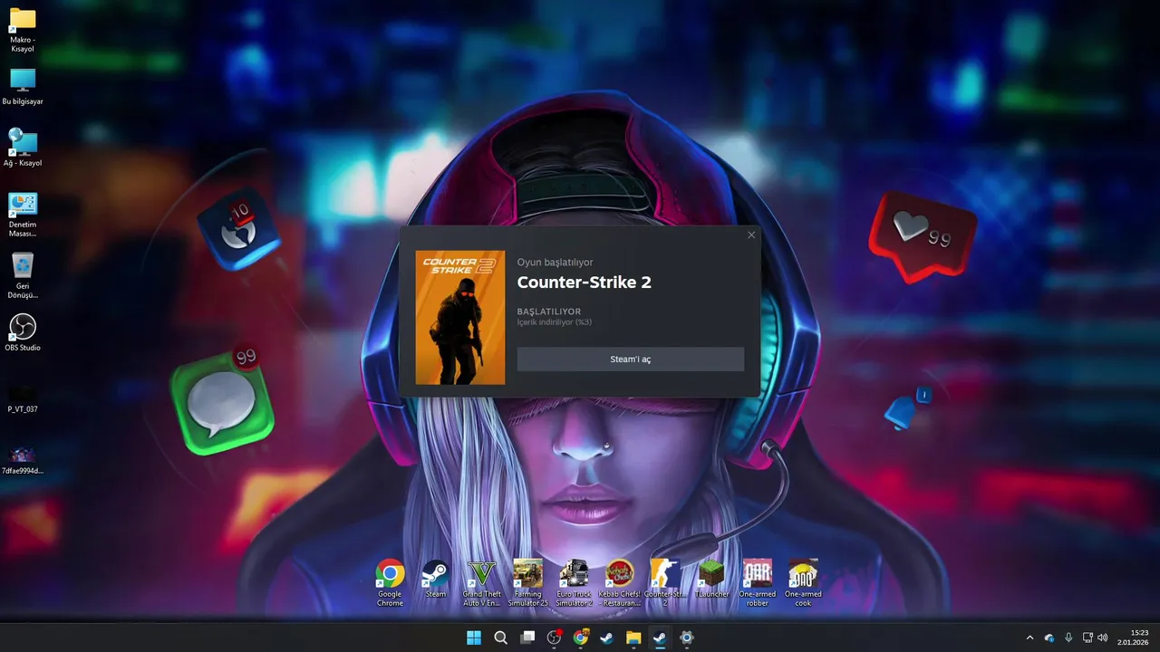Open the Settings gear in the taskbar

pos(687,638)
